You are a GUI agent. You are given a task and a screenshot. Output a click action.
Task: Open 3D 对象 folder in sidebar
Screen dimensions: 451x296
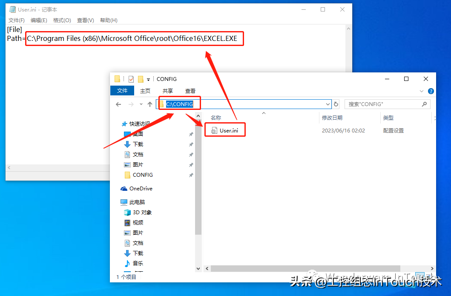pyautogui.click(x=142, y=213)
